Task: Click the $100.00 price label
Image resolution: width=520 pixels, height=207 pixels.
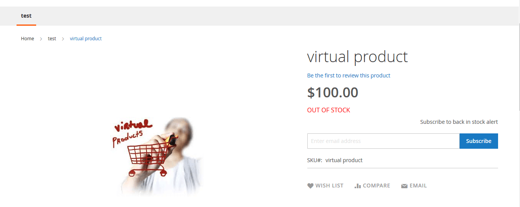Action: (333, 93)
